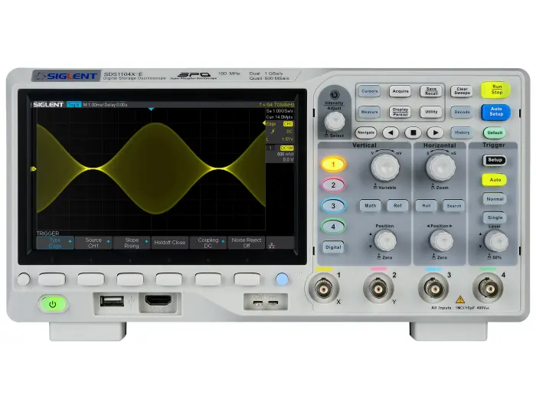Click the high-voltage warning triangle icon
This screenshot has height=402, width=536.
(x=460, y=300)
